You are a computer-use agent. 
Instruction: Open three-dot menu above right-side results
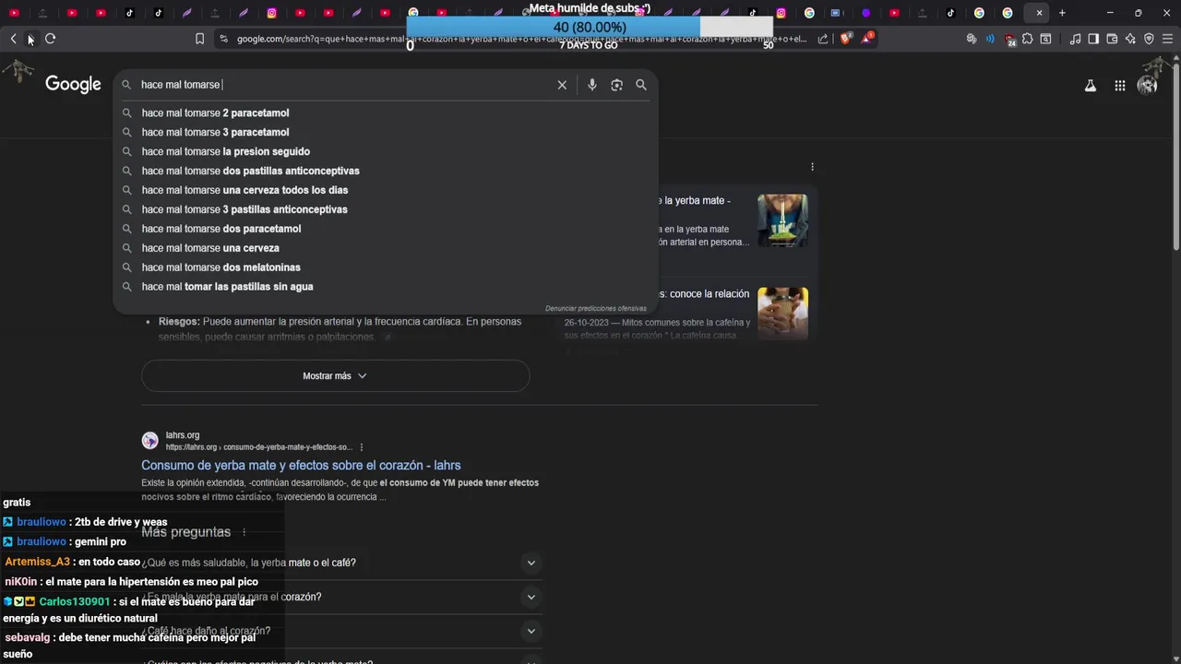[x=812, y=167]
